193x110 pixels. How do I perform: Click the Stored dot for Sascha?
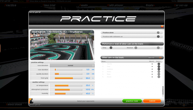152,64
